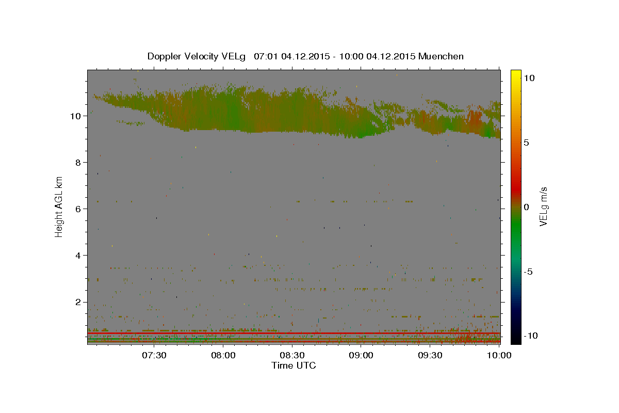Viewport: 619px width, 413px height.
Task: Click the yellow top of the colorbar
Action: [515, 75]
